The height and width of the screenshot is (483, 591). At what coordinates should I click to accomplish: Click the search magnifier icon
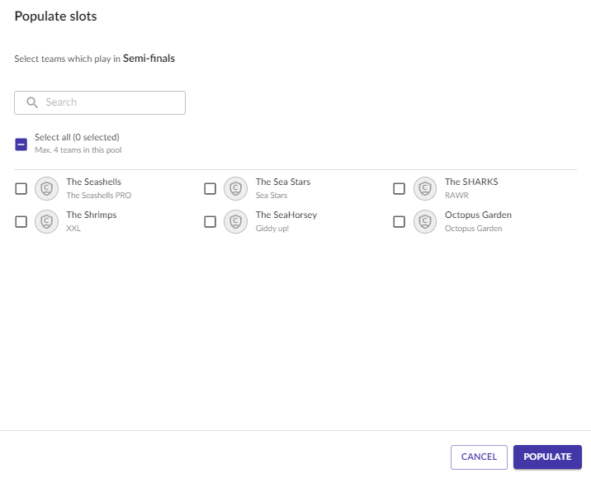pyautogui.click(x=32, y=102)
